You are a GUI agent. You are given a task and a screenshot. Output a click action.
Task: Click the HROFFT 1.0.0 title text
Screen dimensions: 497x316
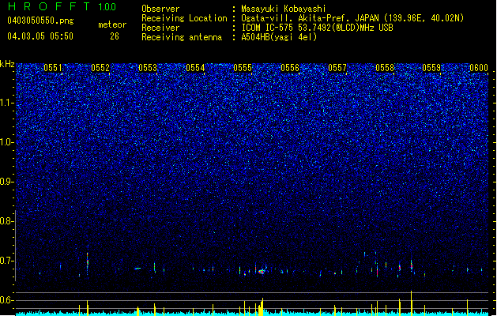(x=62, y=6)
